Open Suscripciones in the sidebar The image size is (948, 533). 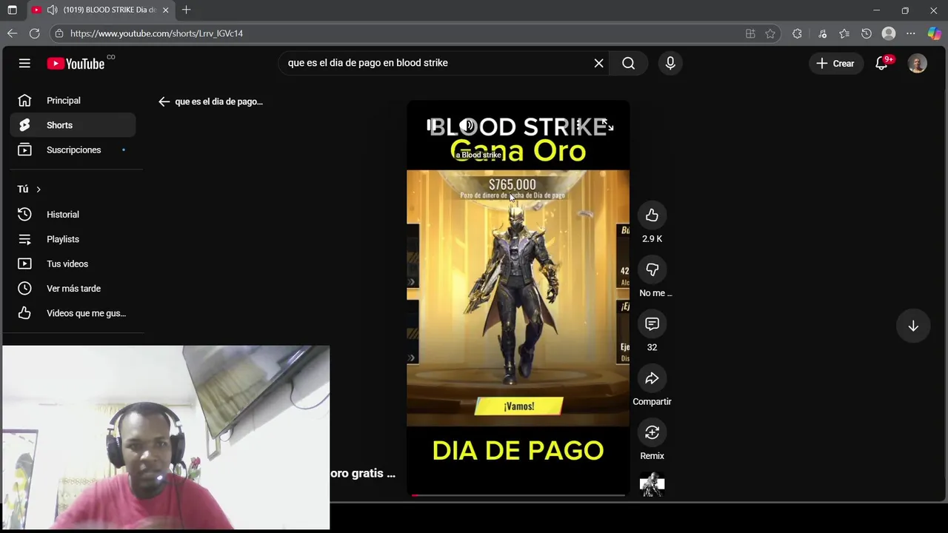point(73,150)
